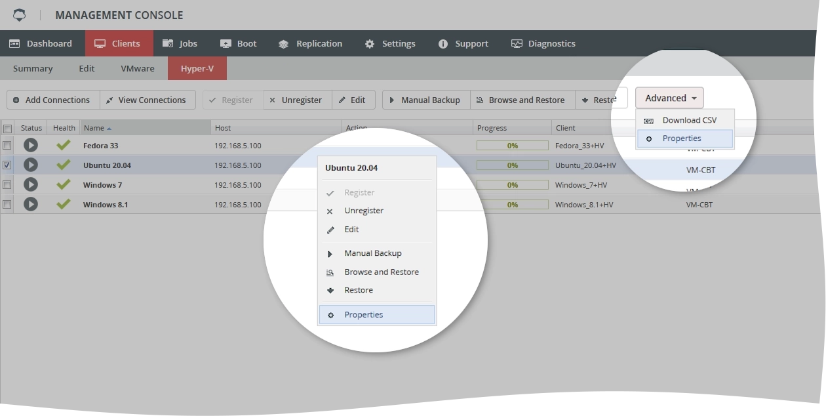Open the Jobs tab
Image resolution: width=826 pixels, height=416 pixels.
click(x=180, y=43)
